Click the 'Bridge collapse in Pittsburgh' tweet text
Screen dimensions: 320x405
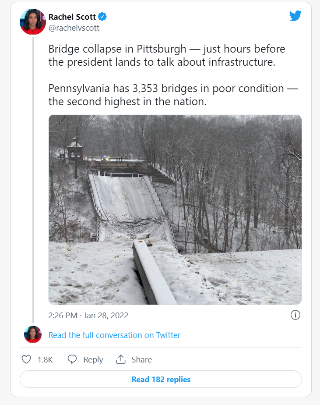tap(166, 55)
